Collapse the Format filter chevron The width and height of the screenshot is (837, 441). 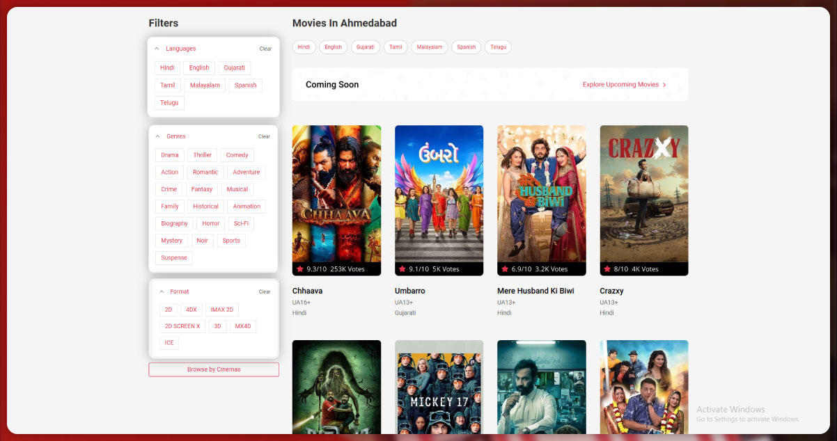coord(162,291)
